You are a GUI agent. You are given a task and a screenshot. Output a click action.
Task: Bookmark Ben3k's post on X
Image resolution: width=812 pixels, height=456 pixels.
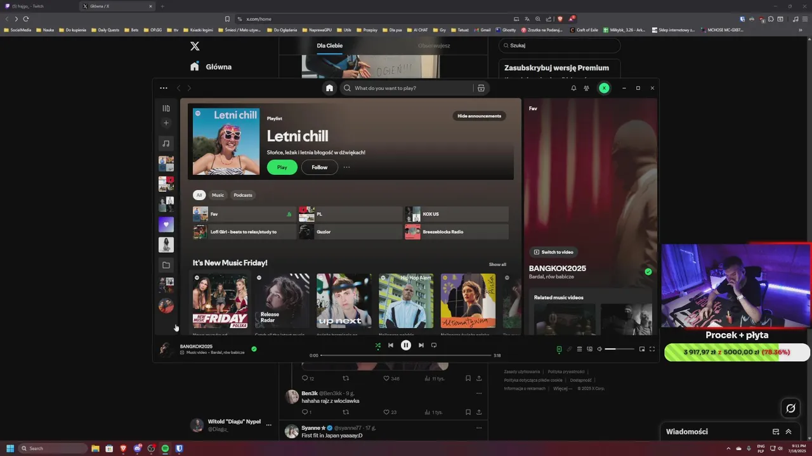[x=468, y=412]
